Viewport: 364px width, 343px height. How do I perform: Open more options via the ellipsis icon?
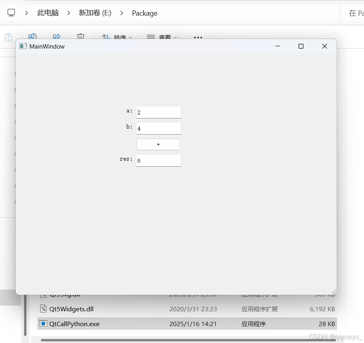[197, 37]
